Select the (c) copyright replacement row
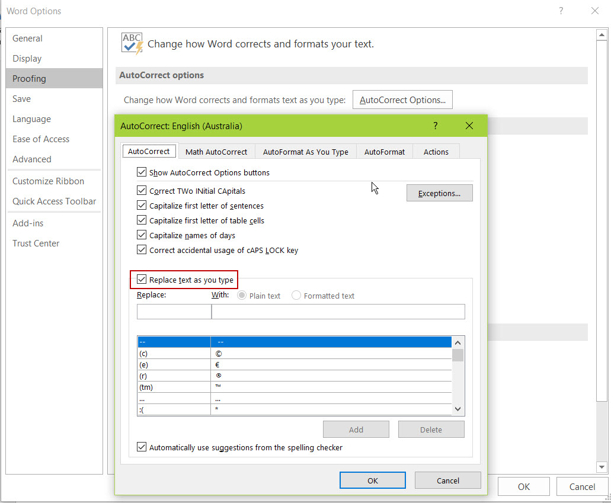The image size is (611, 503). tap(295, 353)
